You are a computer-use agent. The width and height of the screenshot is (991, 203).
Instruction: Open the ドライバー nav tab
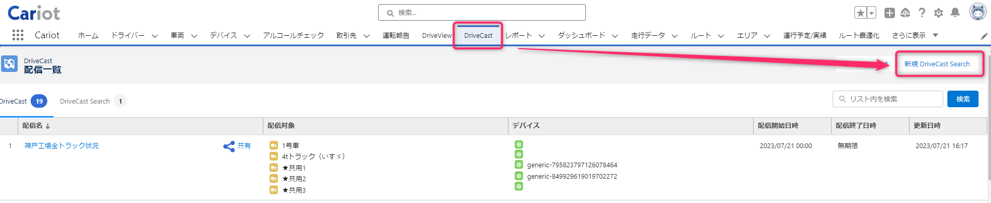pos(128,35)
